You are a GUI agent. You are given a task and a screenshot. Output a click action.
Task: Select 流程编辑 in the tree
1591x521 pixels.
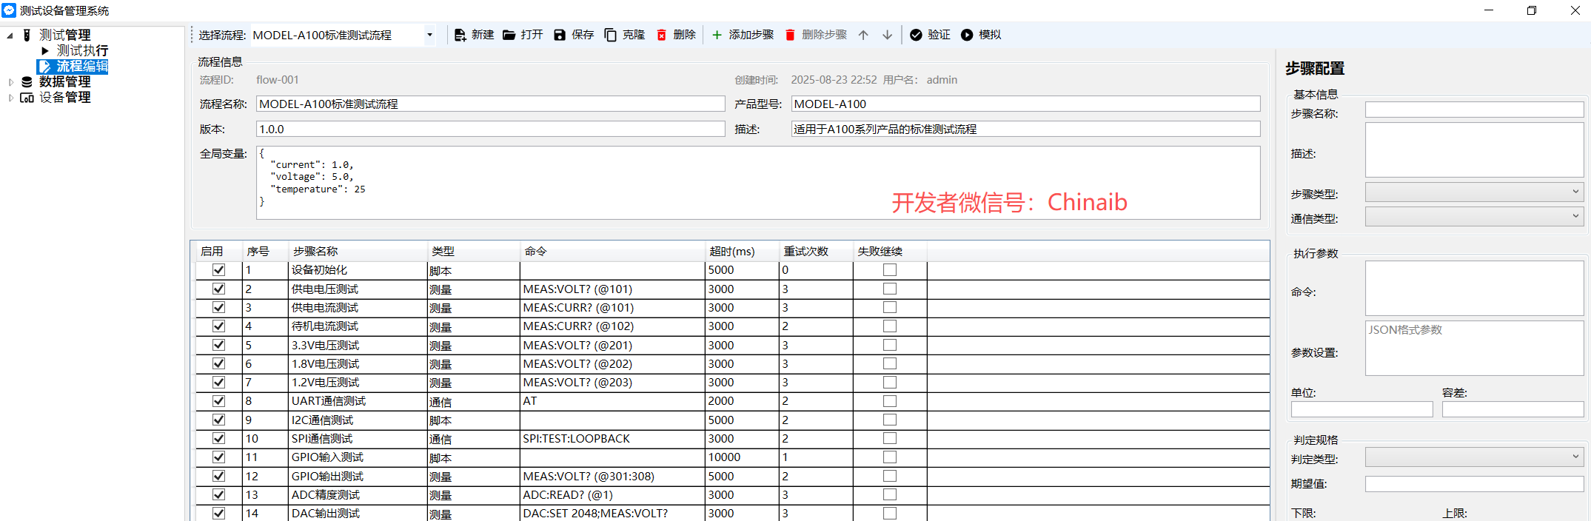[x=82, y=66]
